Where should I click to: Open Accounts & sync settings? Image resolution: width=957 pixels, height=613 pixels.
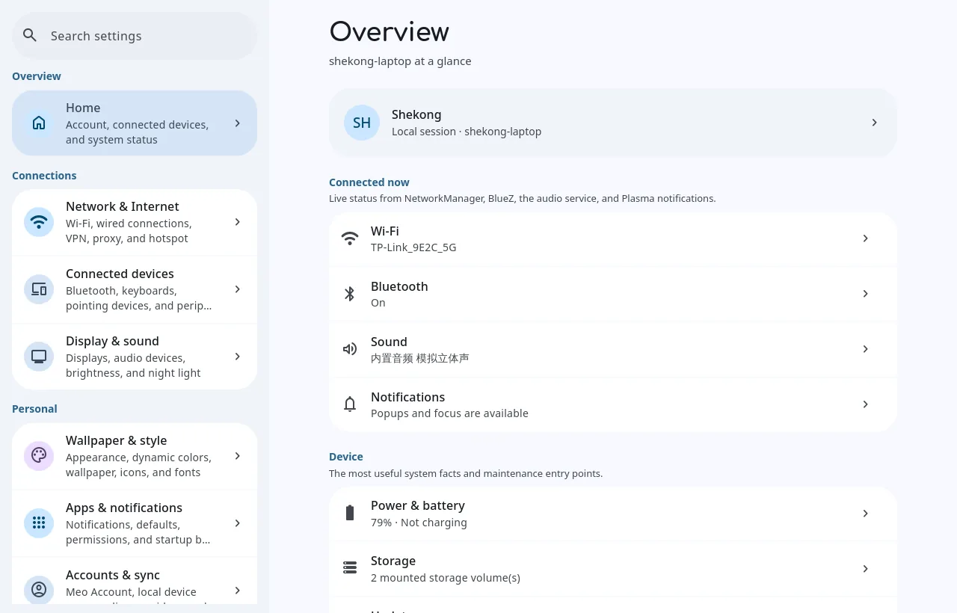click(x=135, y=581)
